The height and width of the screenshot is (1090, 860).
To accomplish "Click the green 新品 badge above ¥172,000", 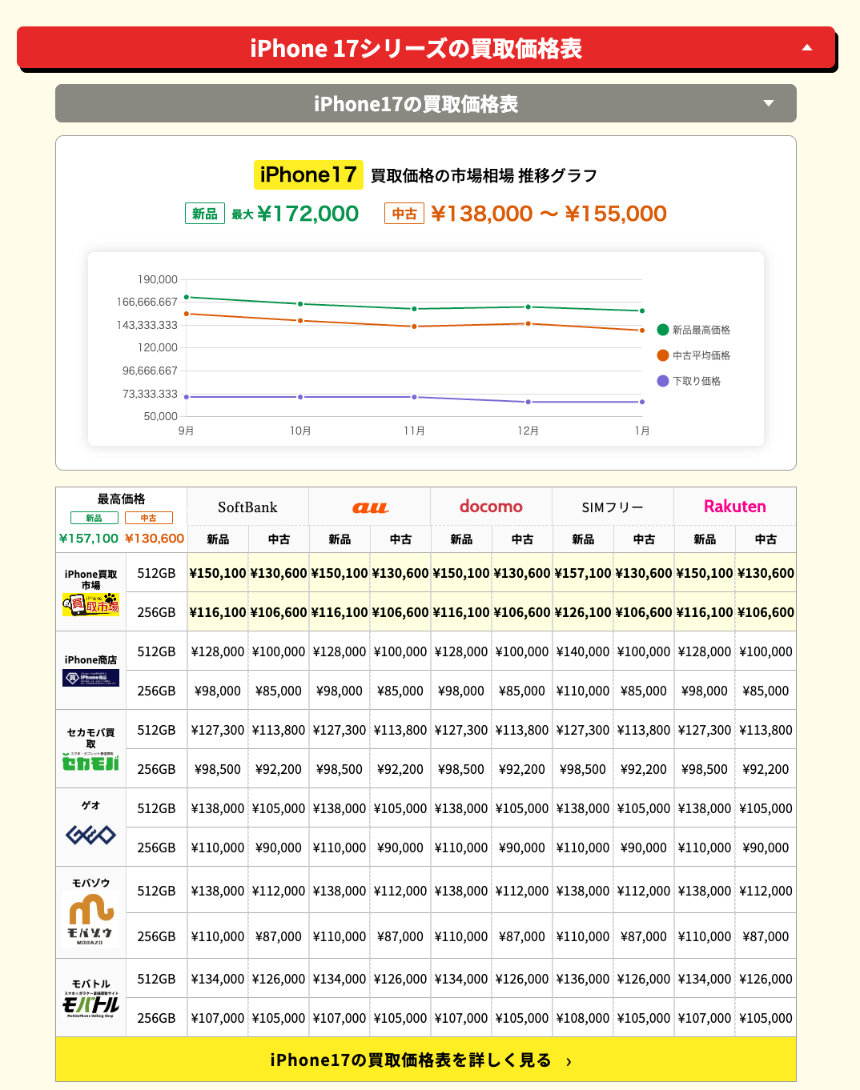I will (205, 214).
